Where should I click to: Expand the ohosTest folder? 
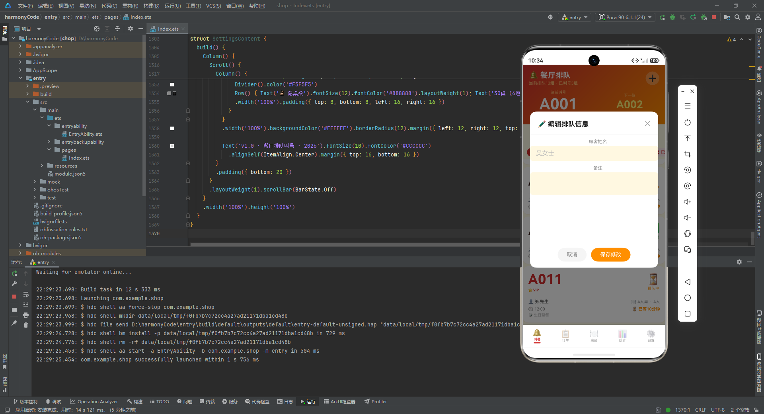click(x=35, y=189)
